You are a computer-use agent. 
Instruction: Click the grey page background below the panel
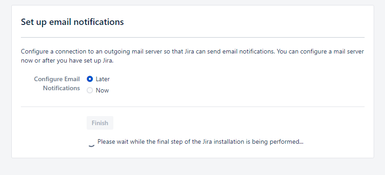[x=192, y=167]
